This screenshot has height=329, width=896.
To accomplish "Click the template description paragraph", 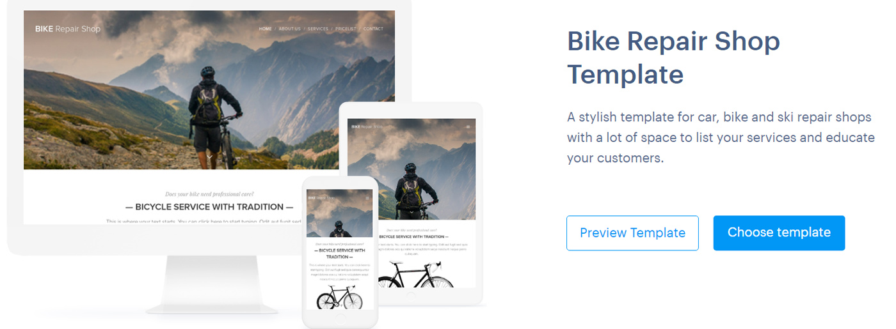I will (721, 137).
